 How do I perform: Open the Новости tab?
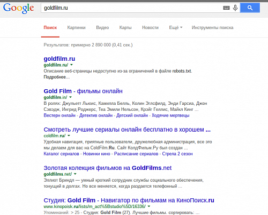(150, 27)
